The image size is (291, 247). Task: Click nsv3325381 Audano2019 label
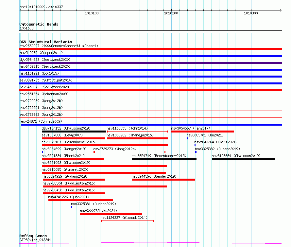tap(94, 204)
